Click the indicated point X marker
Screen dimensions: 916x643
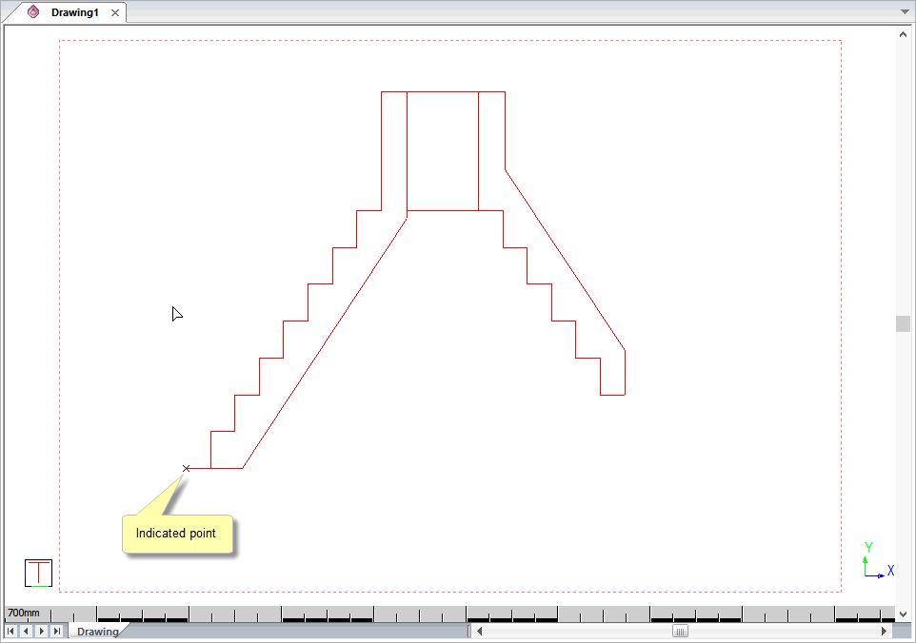click(x=187, y=468)
